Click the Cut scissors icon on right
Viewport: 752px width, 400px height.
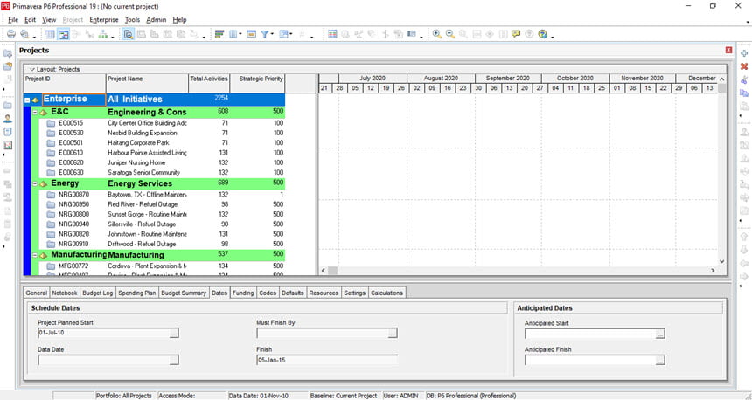[x=744, y=80]
